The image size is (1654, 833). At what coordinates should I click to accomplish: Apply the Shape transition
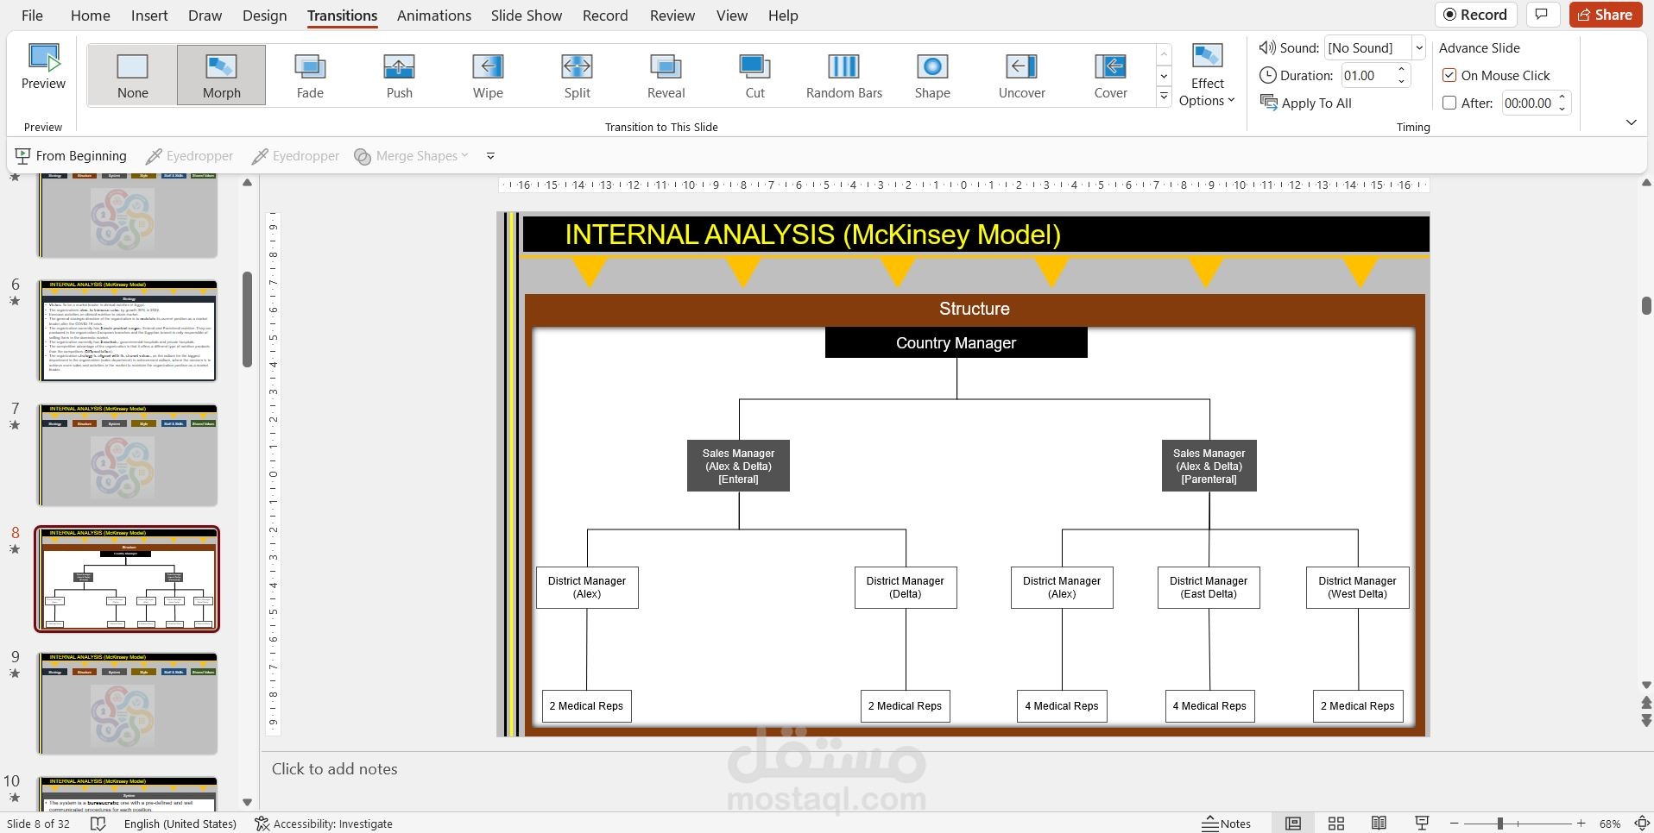932,76
